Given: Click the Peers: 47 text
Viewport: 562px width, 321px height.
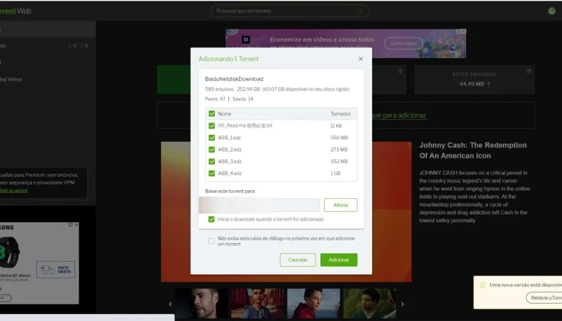Looking at the screenshot, I should (x=215, y=99).
